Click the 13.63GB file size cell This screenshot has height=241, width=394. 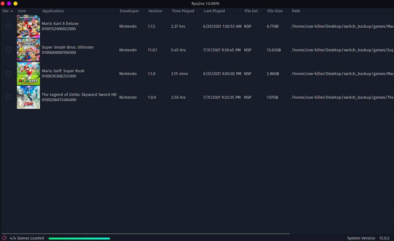274,50
